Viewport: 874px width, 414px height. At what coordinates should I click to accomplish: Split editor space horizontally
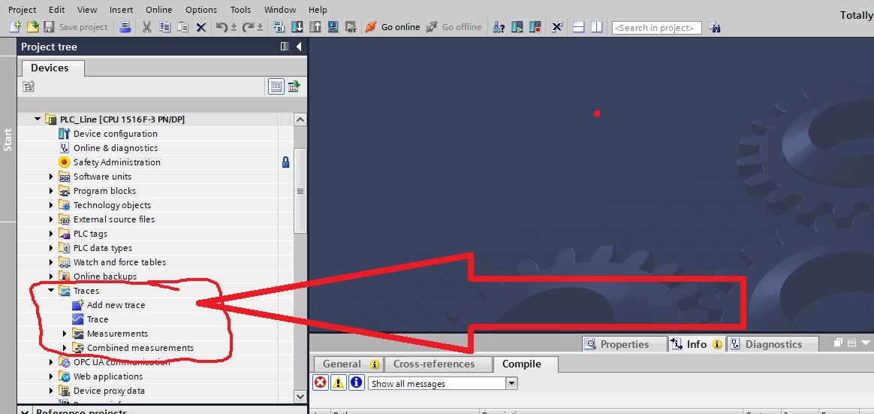(x=579, y=27)
